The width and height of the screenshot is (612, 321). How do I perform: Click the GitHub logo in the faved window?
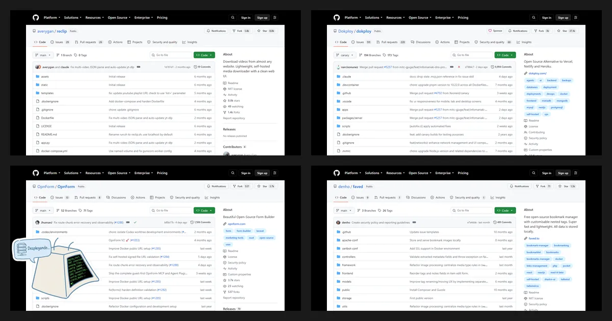337,173
